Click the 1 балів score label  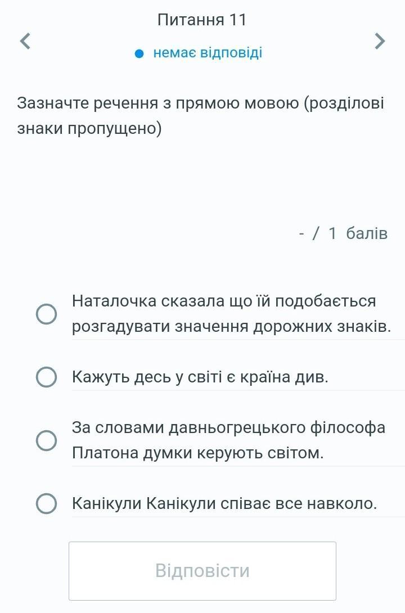coord(358,233)
